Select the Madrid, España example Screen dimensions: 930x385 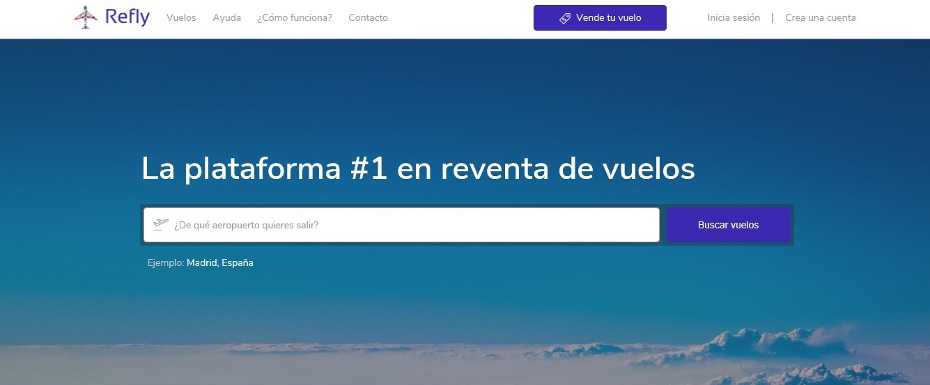220,263
